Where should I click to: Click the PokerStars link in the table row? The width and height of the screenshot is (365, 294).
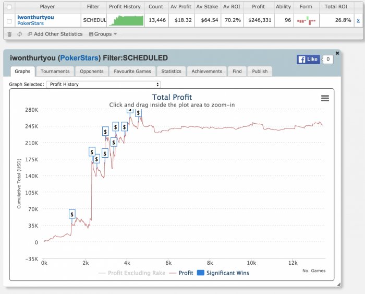click(x=30, y=23)
